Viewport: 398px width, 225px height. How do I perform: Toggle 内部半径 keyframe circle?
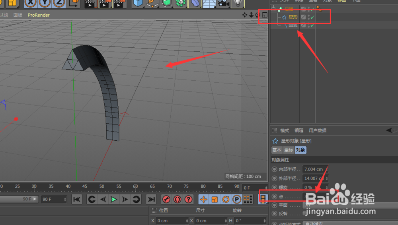click(x=274, y=169)
